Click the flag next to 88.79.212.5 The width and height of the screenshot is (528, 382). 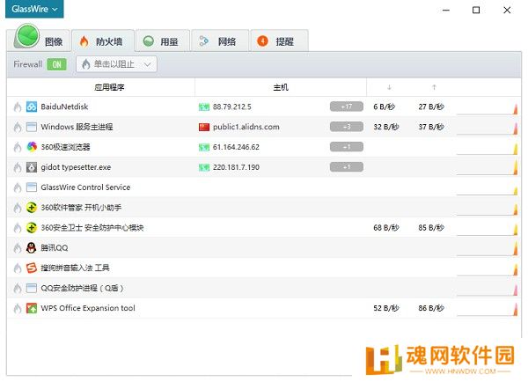pos(204,107)
